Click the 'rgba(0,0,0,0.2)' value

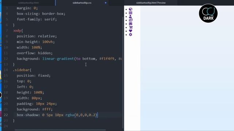[81, 115]
